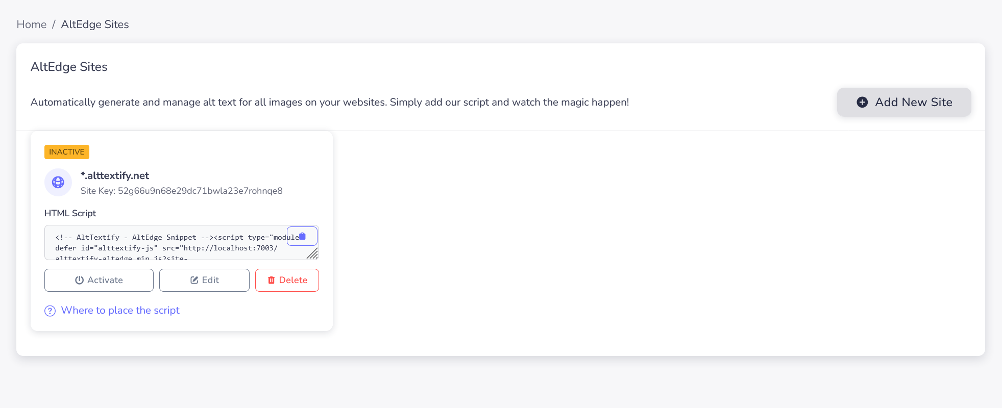Screen dimensions: 1002x408
Task: Click the INACTIVE status badge
Action: 66,151
